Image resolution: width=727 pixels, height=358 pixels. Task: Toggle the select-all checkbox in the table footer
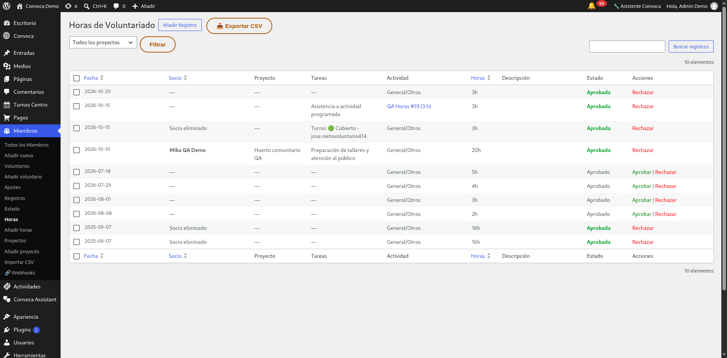(x=76, y=256)
